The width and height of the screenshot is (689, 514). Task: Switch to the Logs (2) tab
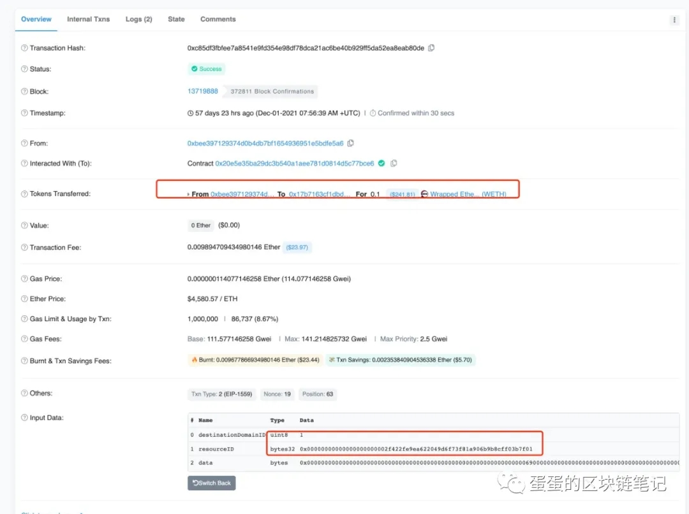pyautogui.click(x=138, y=19)
